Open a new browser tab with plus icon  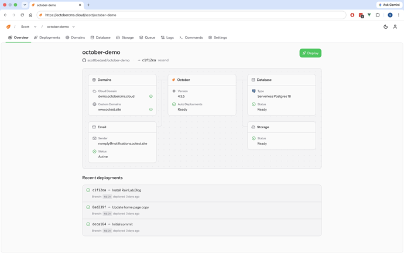[x=88, y=5]
